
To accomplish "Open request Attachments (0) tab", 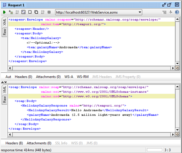I will tap(48, 77).
